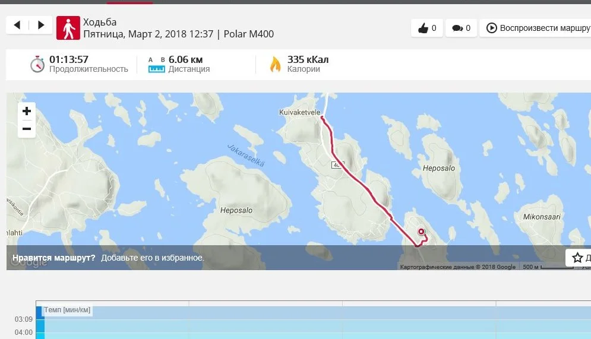Click the red walking sport icon
Screen dimensions: 591x339
pos(68,28)
